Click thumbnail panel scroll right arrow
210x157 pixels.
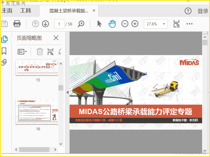click(55, 149)
